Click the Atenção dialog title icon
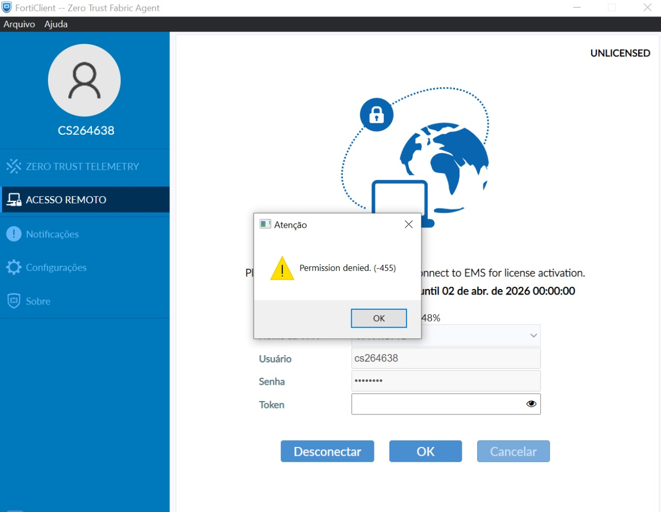This screenshot has height=512, width=661. coord(265,224)
